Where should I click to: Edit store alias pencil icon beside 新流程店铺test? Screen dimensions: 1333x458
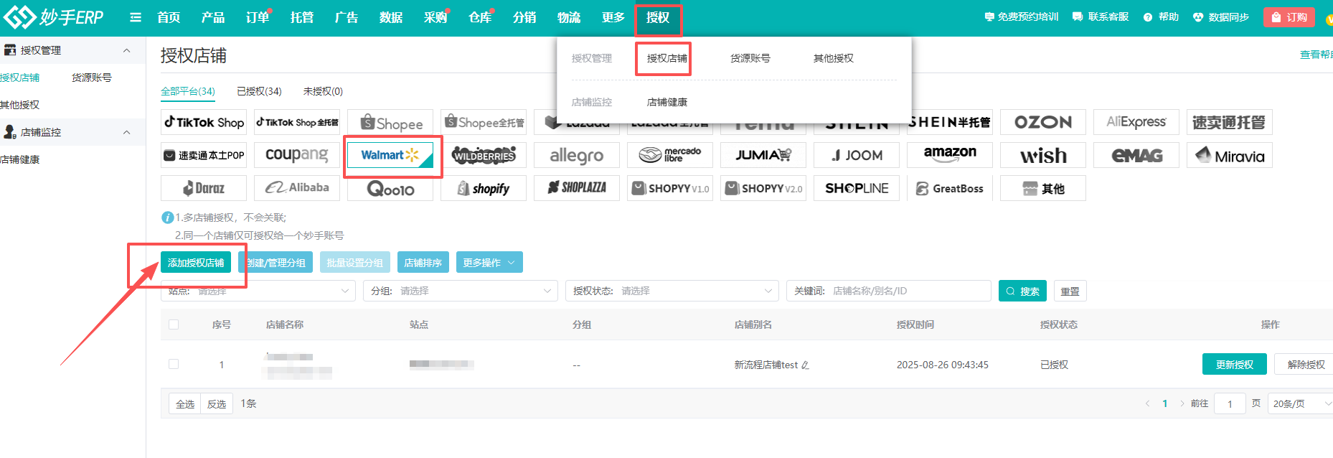click(805, 365)
